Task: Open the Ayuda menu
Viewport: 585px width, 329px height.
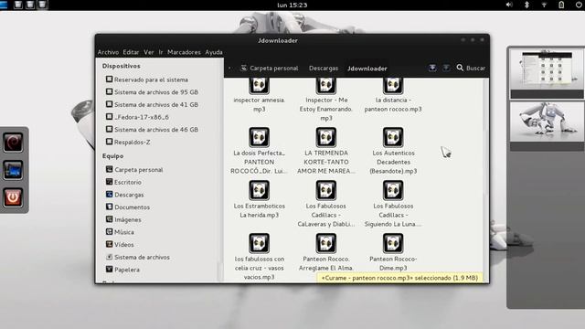Action: 214,52
